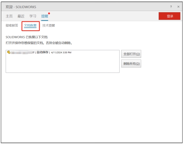Select the part file icon in recovery list
Viewport: 184px width, 144px height.
(9, 52)
